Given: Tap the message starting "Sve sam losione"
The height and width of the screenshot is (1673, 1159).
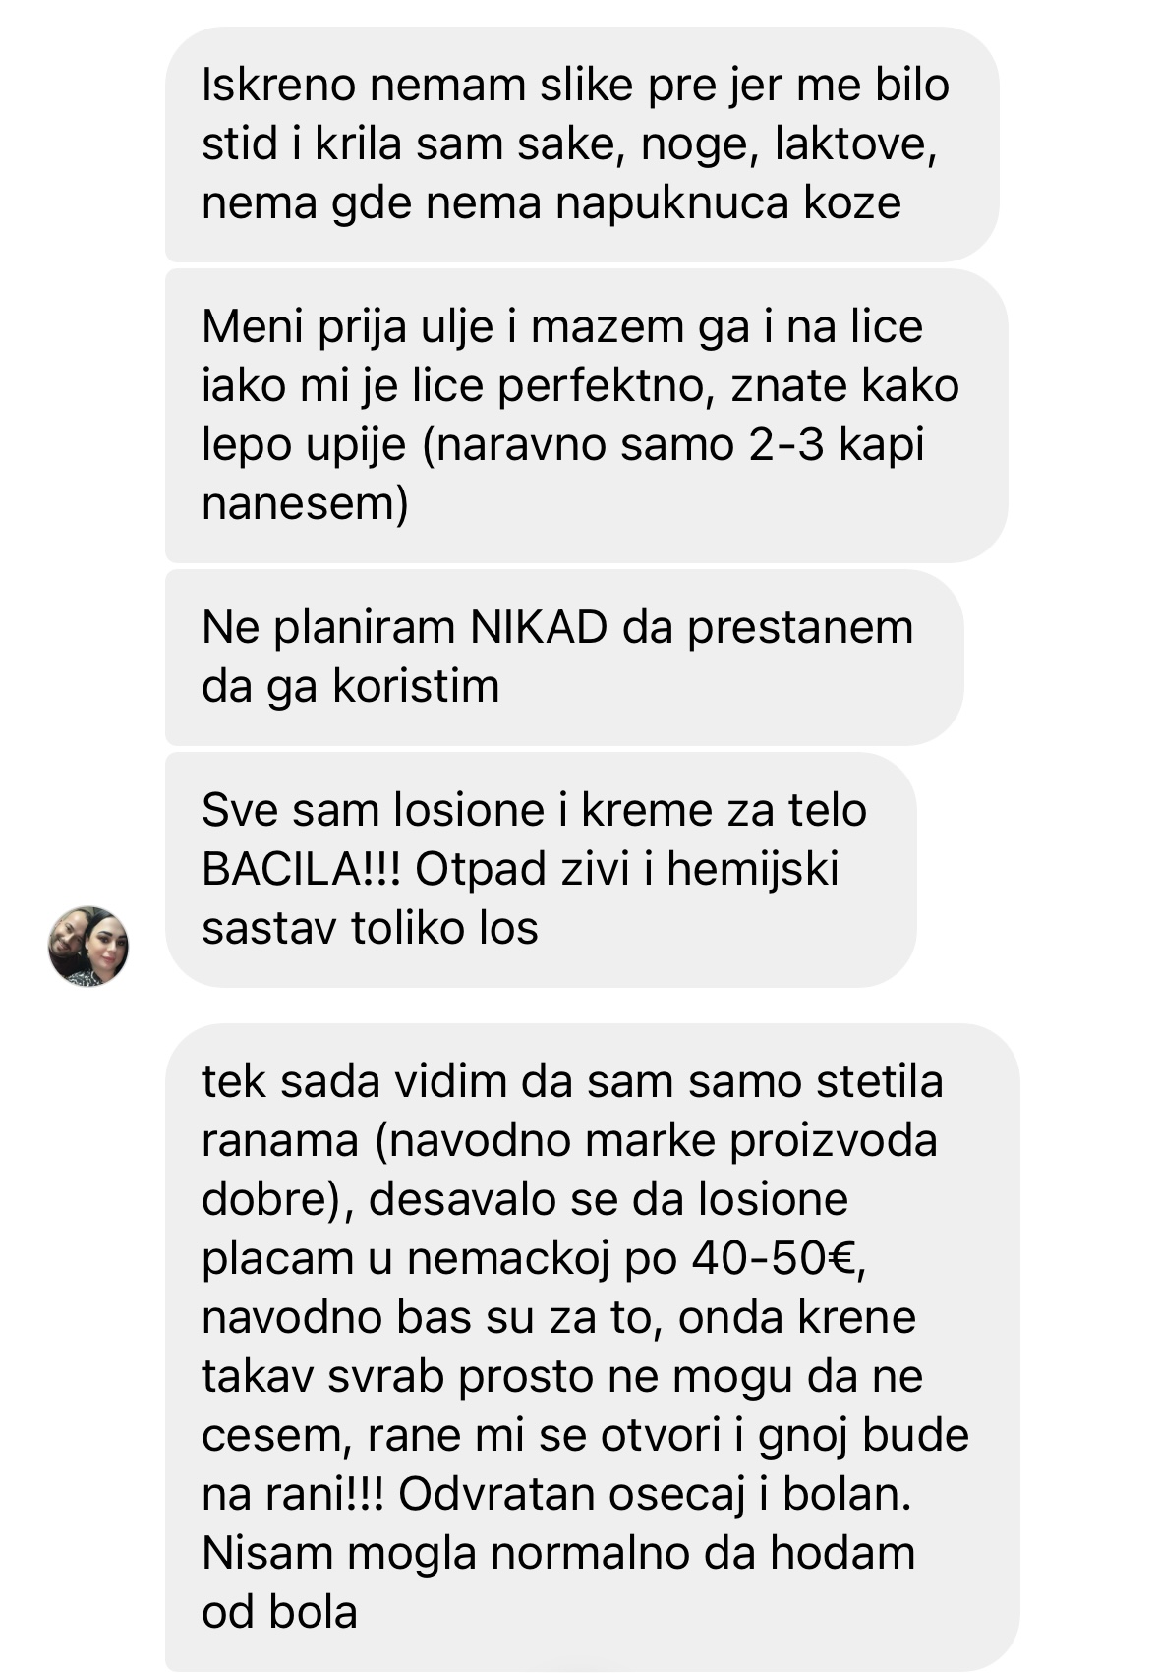Looking at the screenshot, I should 541,869.
